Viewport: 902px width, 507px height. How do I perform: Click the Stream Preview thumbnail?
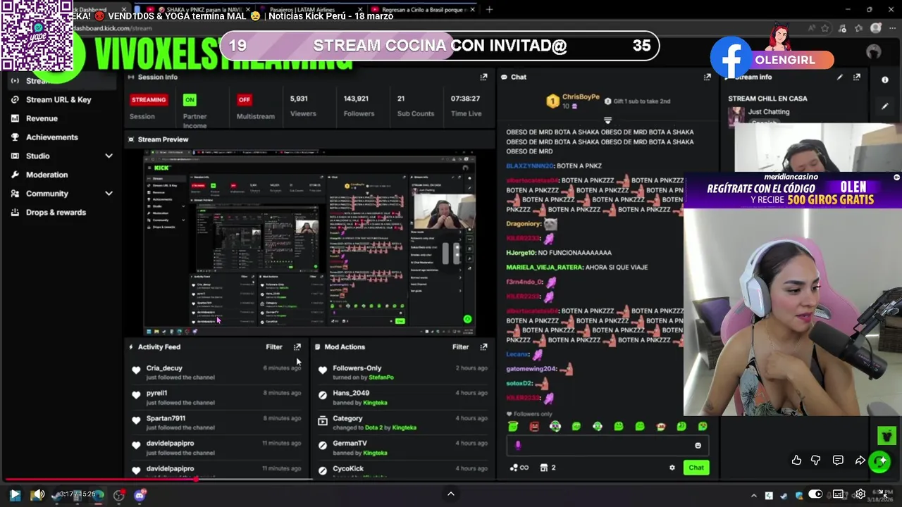click(x=309, y=242)
